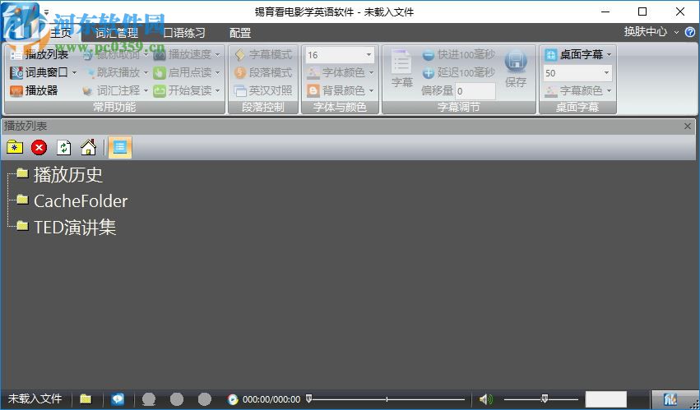Open the font size 16 combo box
The image size is (700, 410).
coord(340,55)
